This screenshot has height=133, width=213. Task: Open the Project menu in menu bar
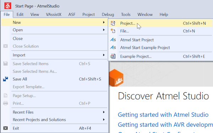[88, 15]
